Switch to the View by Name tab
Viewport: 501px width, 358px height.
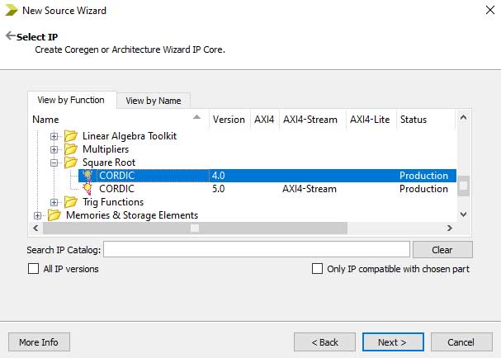tap(154, 101)
